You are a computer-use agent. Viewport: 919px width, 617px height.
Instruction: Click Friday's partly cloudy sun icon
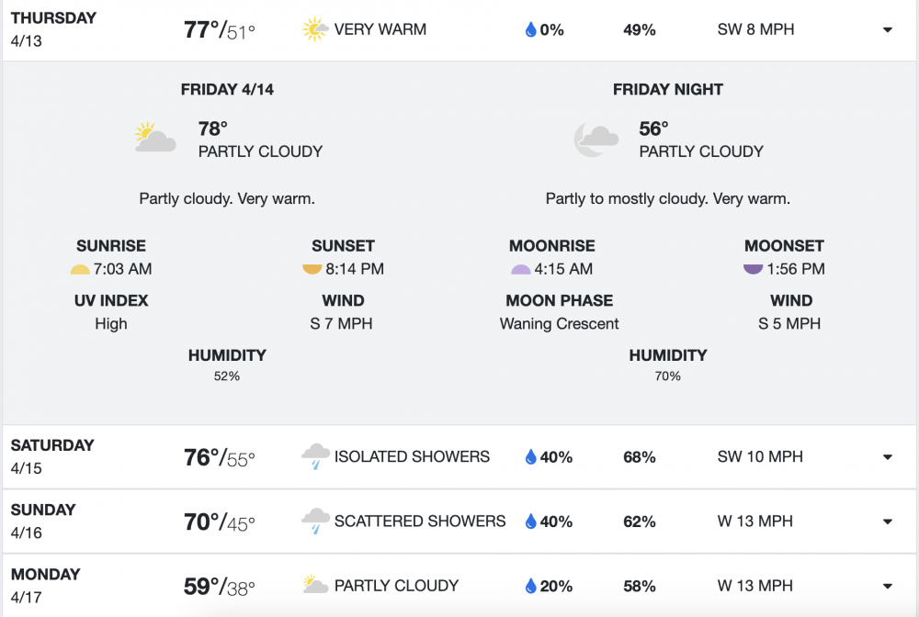click(155, 139)
